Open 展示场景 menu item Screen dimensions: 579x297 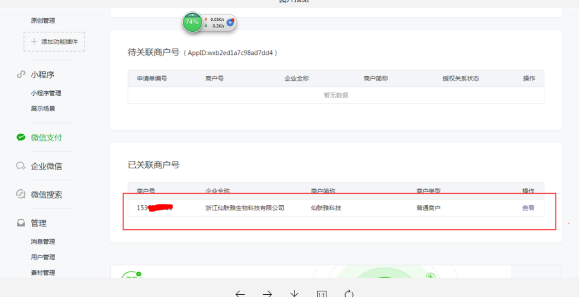(43, 108)
